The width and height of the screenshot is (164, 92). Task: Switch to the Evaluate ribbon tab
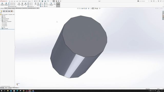coord(13,8)
